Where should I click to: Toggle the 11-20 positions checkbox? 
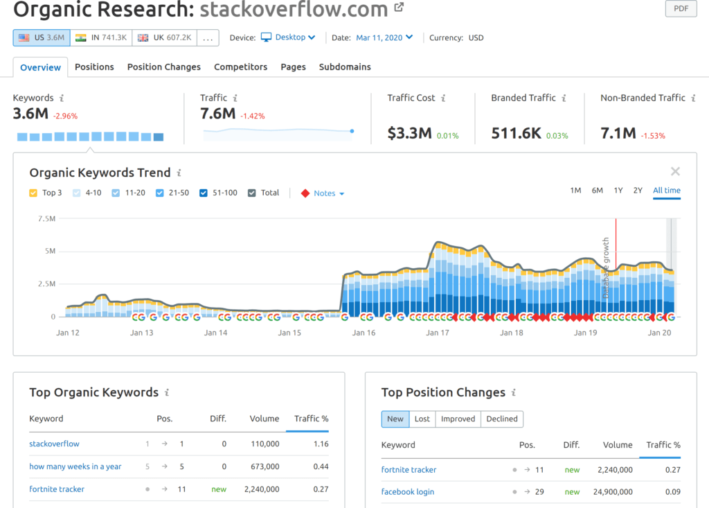[116, 193]
